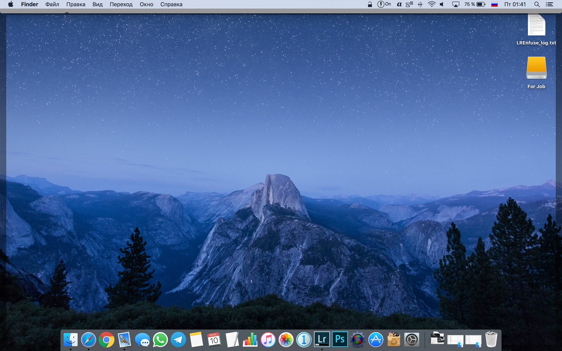Expand the battery 75% status menu

(x=475, y=4)
